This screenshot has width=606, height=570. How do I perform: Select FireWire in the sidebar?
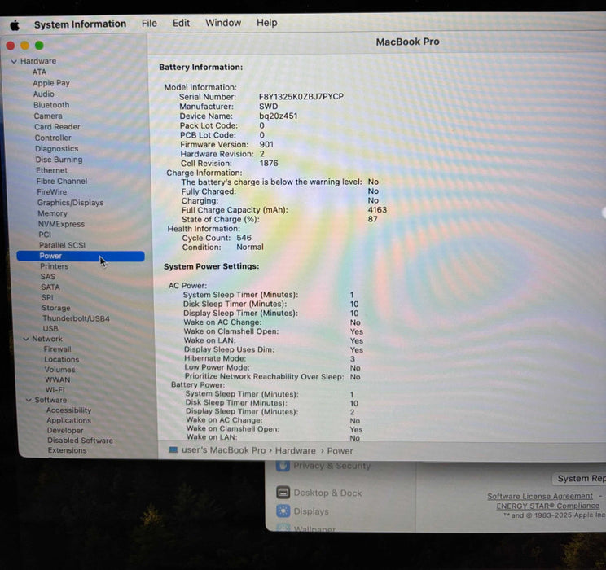pos(52,191)
